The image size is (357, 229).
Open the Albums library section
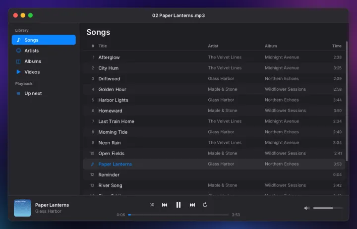(44, 61)
